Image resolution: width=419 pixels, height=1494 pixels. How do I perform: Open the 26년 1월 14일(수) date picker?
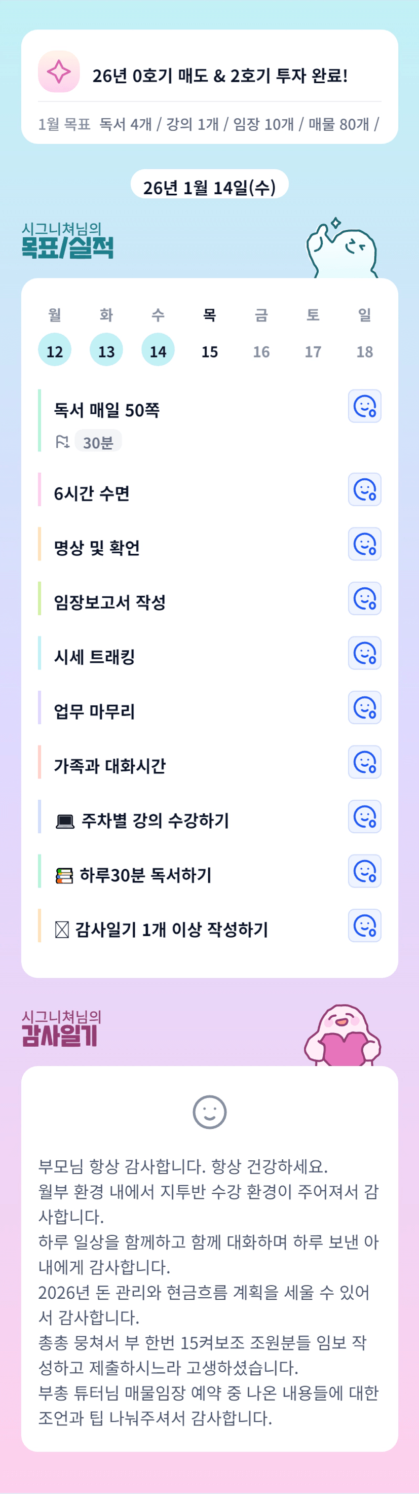click(209, 187)
